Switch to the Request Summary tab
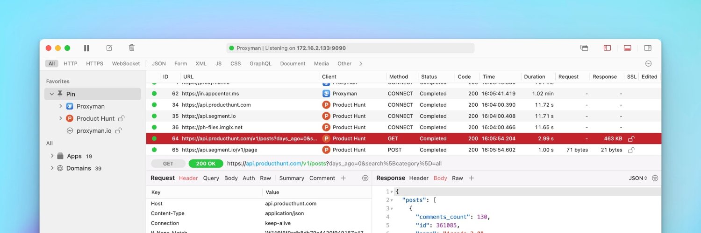 (292, 178)
